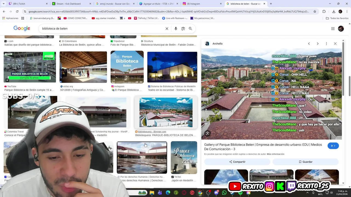Open the Teatro en la oscuridad night image
Image resolution: width=351 pixels, height=197 pixels.
click(172, 67)
